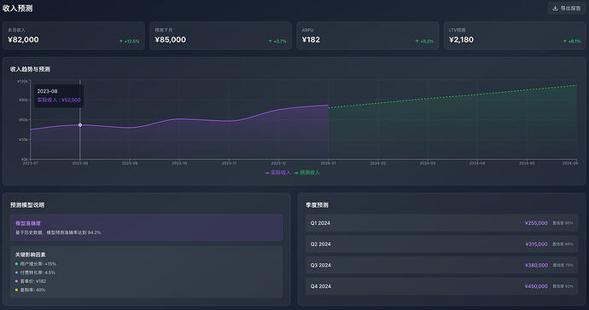Click the 2024-01 axis label

pos(328,164)
